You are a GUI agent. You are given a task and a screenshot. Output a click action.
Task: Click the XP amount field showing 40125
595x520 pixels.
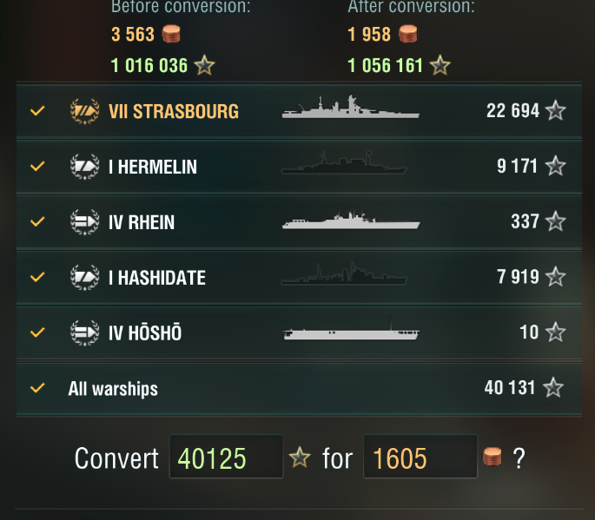(x=226, y=457)
